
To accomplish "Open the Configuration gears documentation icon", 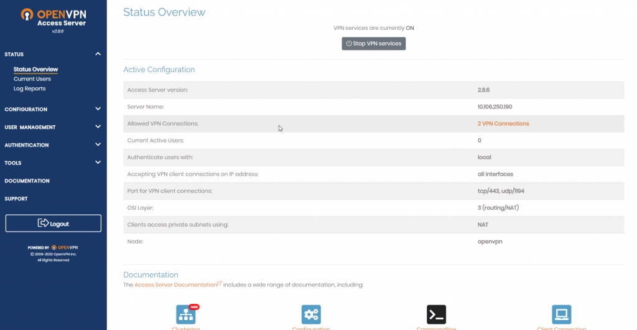I will (x=311, y=314).
